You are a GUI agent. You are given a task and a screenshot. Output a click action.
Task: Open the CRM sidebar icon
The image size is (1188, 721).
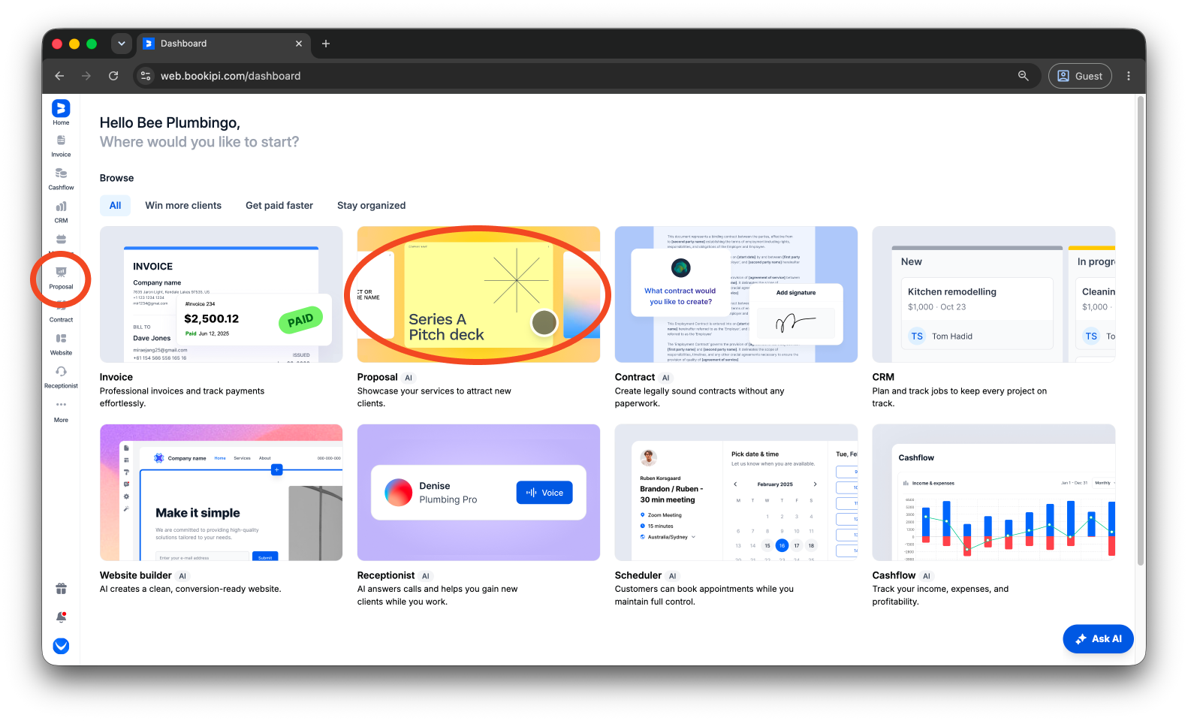[61, 212]
